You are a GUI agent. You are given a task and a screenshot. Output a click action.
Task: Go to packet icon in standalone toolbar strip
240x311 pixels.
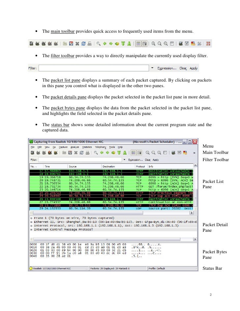(117, 44)
